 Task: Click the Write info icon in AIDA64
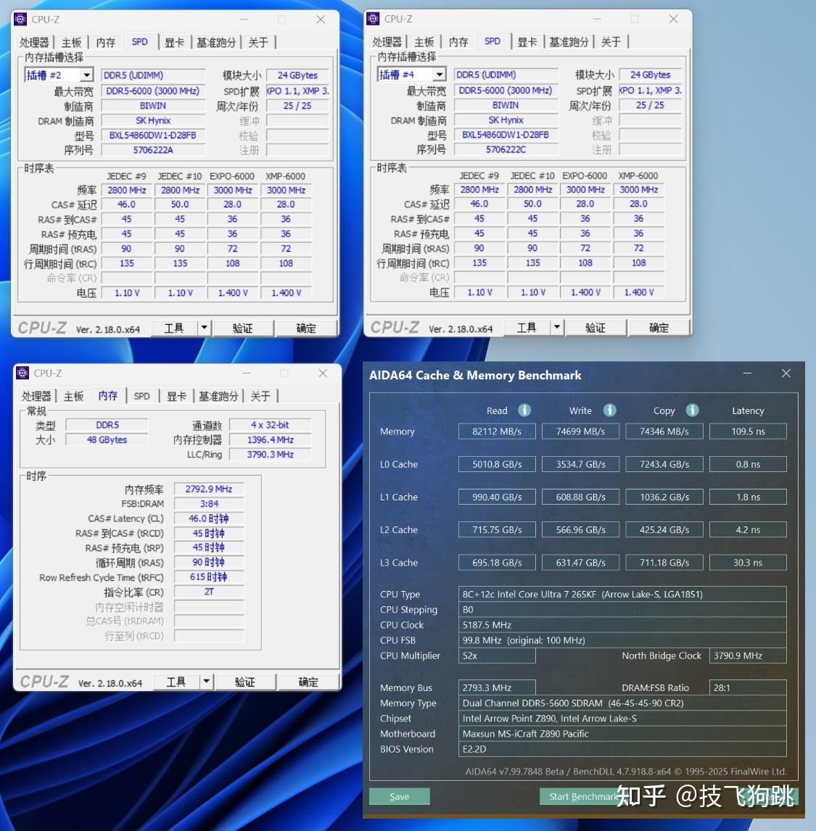[x=610, y=410]
